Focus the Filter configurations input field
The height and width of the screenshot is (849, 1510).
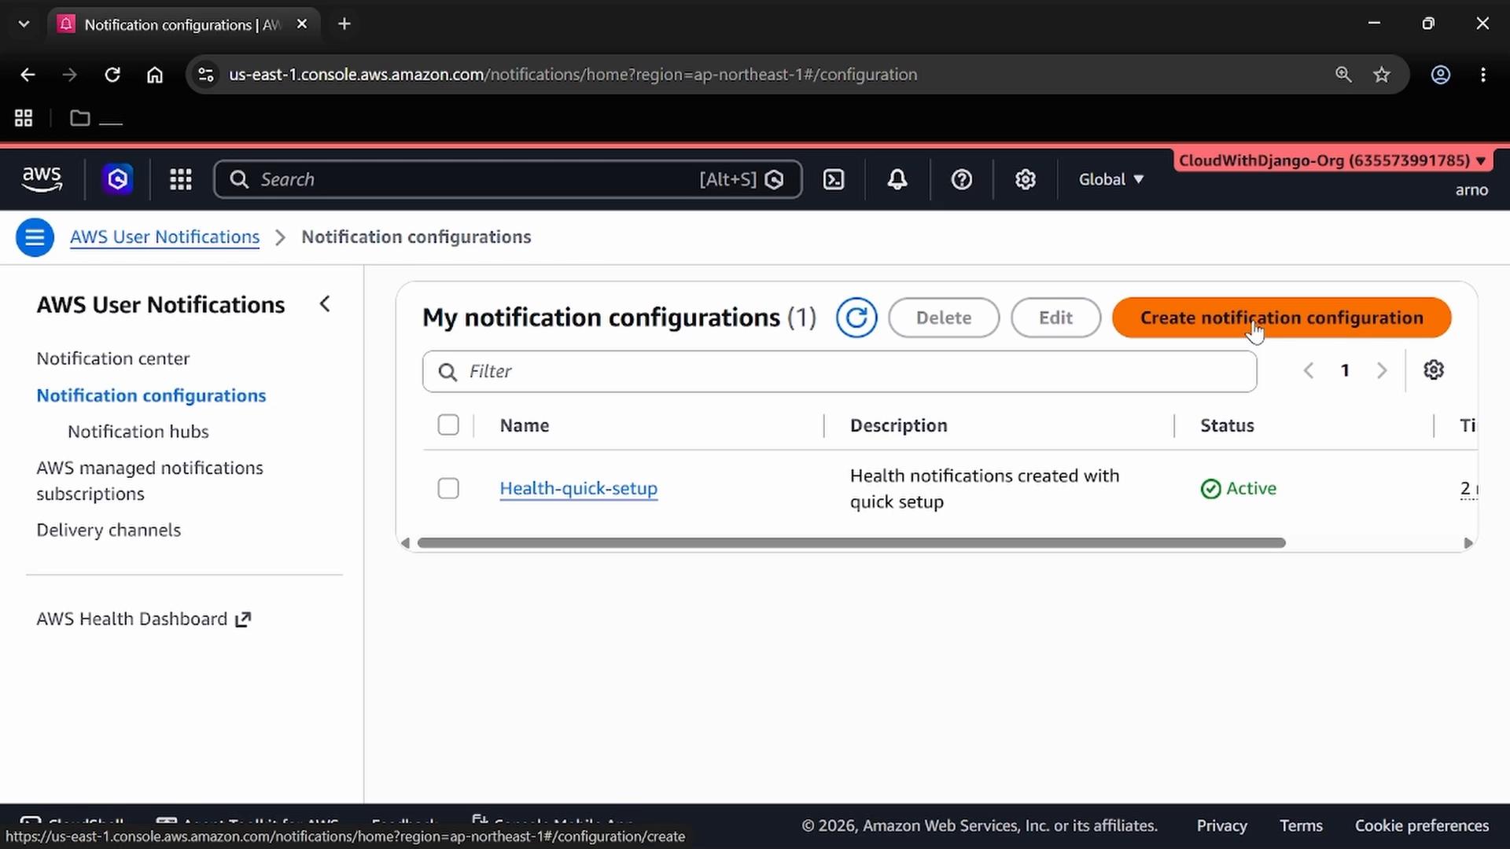[839, 371]
